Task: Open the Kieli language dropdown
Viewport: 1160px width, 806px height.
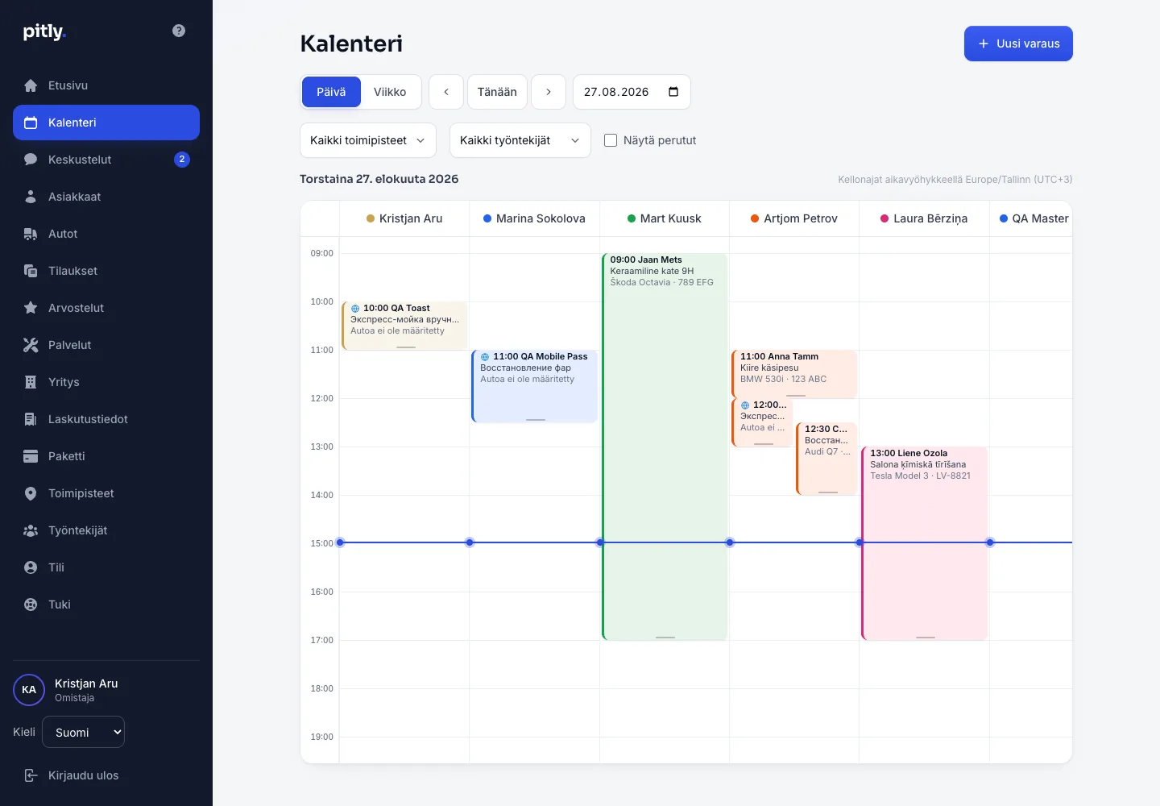Action: click(84, 732)
